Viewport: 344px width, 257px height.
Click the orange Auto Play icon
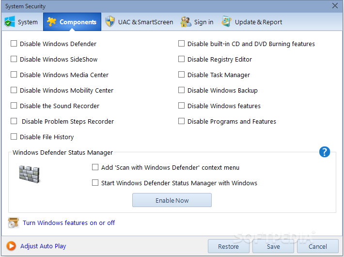[x=11, y=246]
